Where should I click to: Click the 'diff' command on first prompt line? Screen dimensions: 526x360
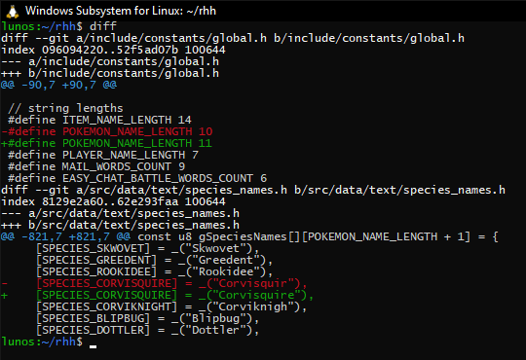[x=102, y=26]
